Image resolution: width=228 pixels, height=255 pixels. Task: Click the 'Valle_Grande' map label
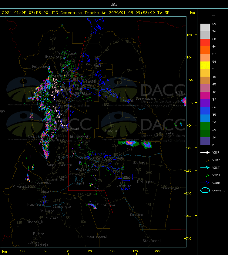88,170
